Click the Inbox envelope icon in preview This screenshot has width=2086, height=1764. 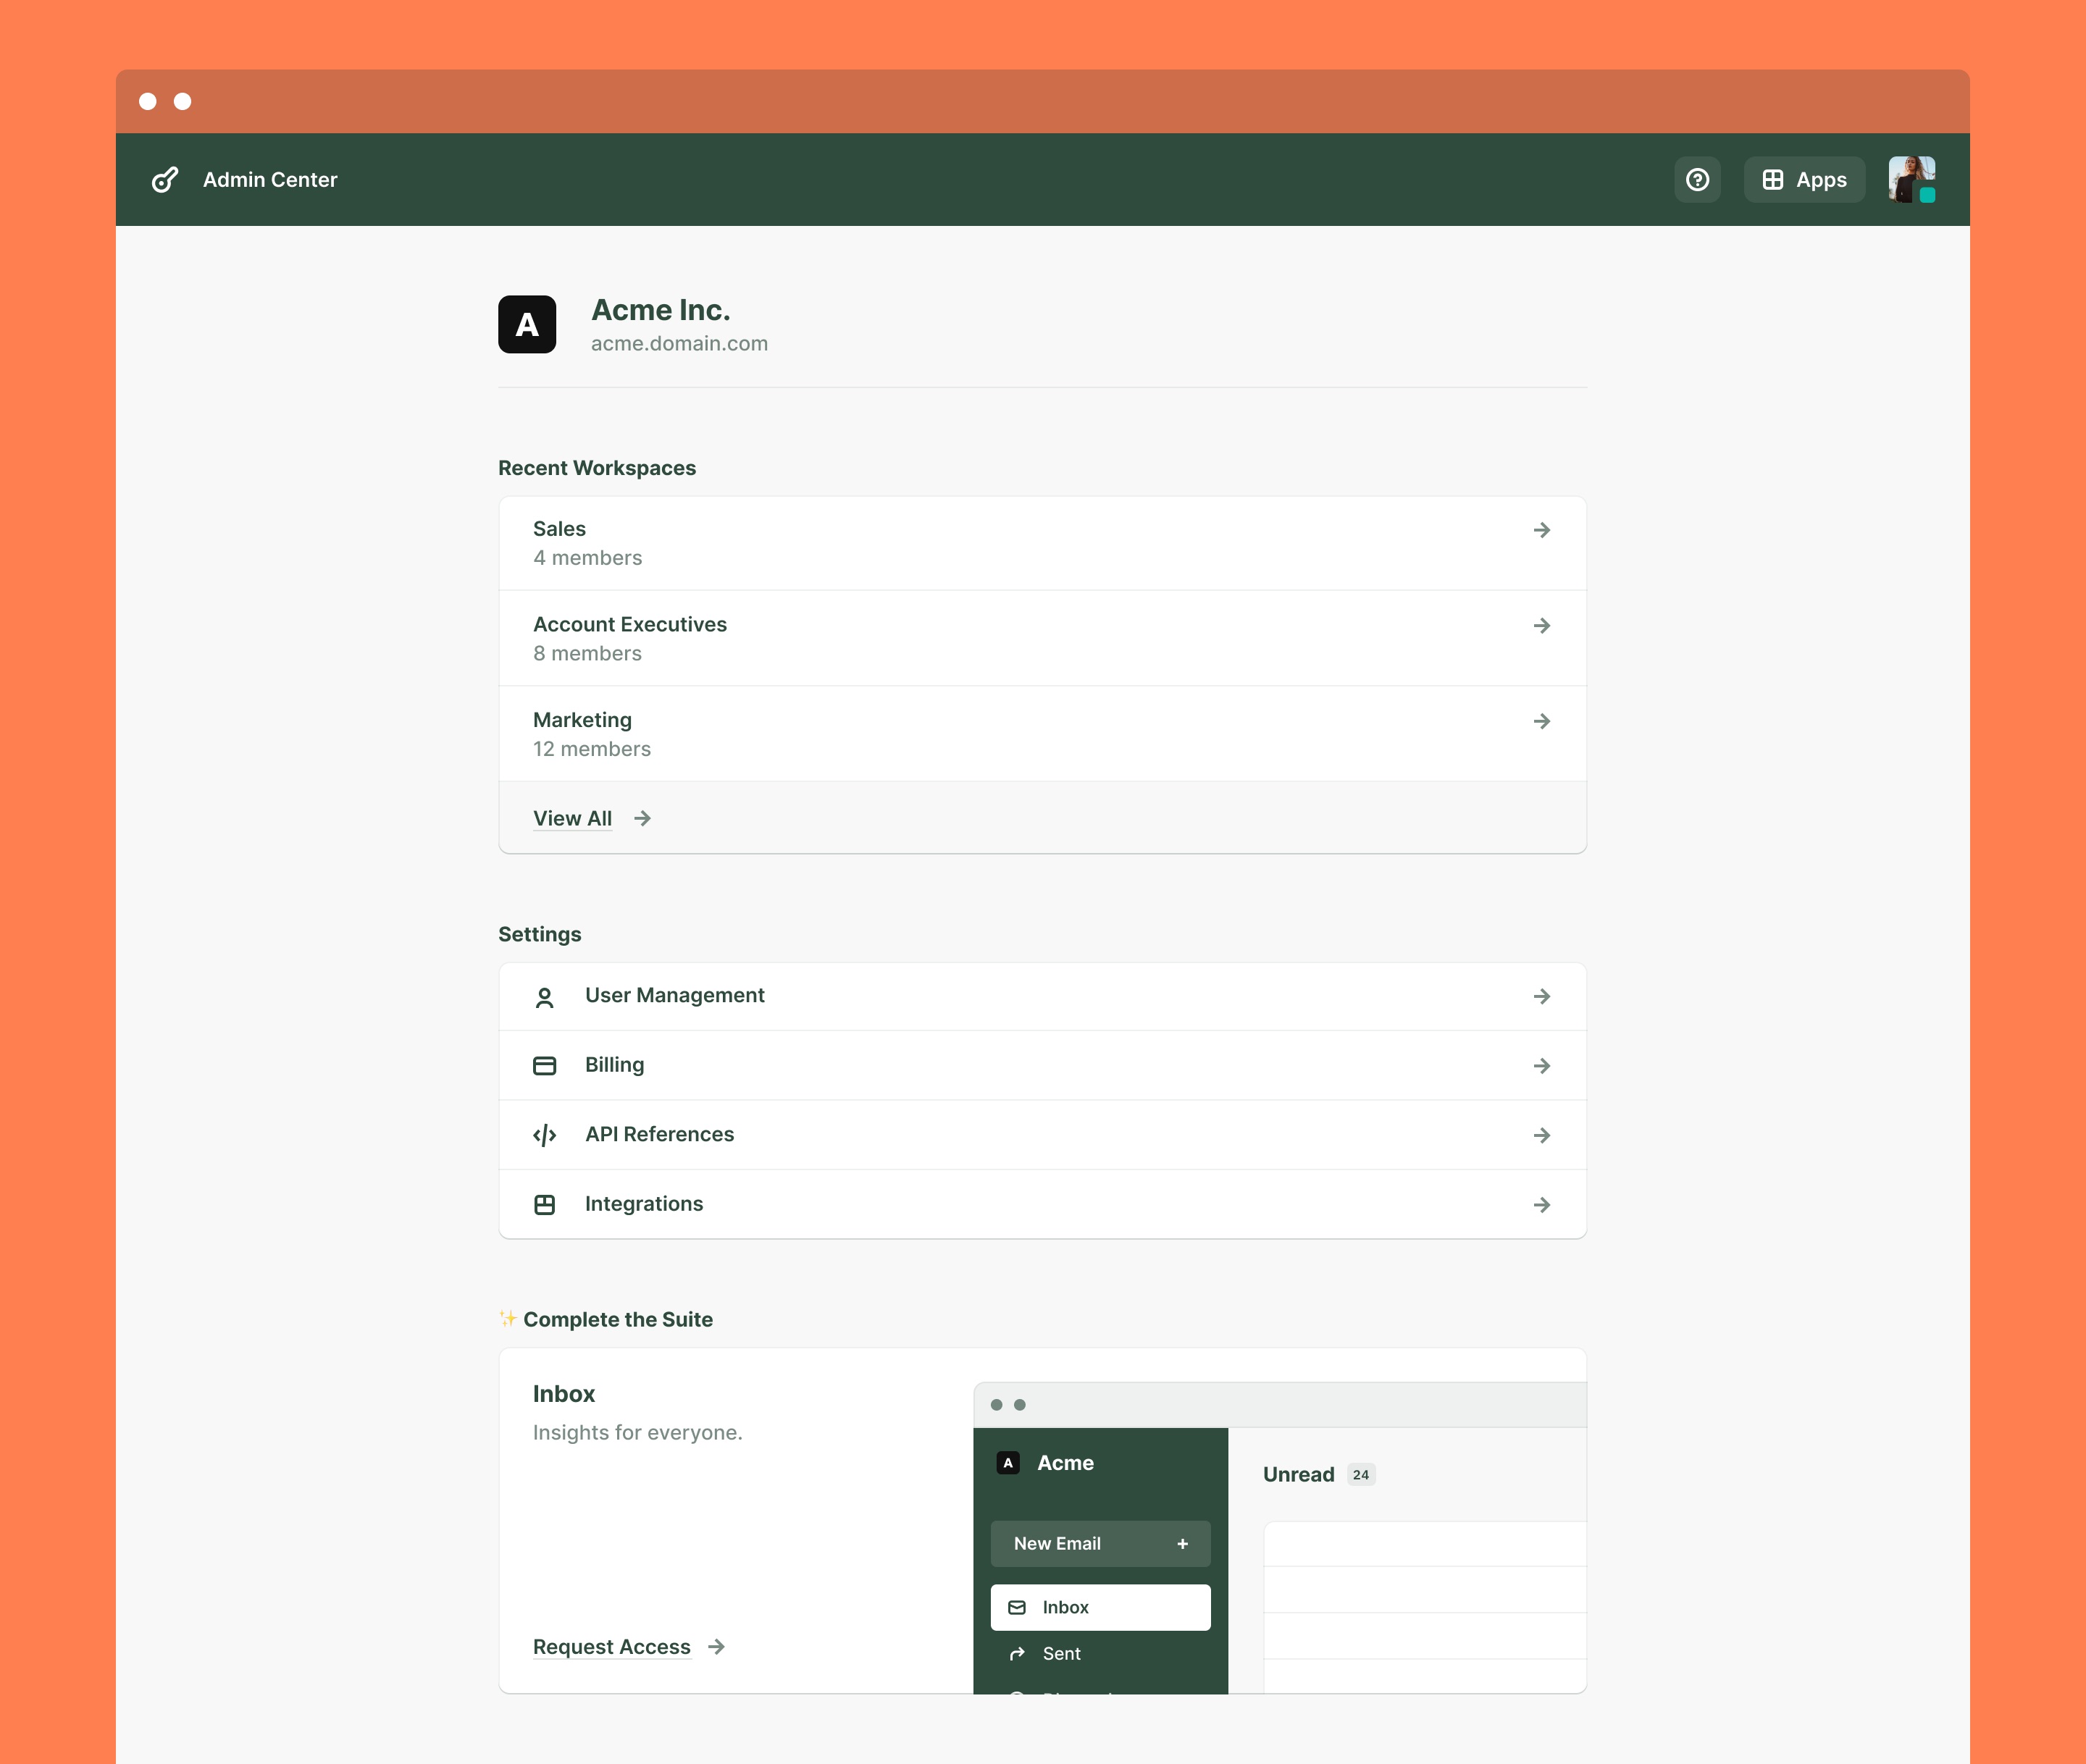click(x=1017, y=1607)
